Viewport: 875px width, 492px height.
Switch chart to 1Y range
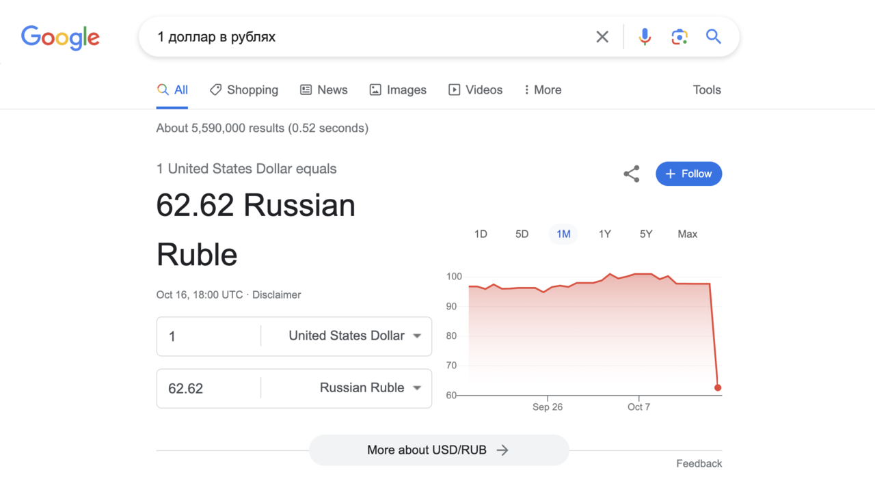(604, 234)
